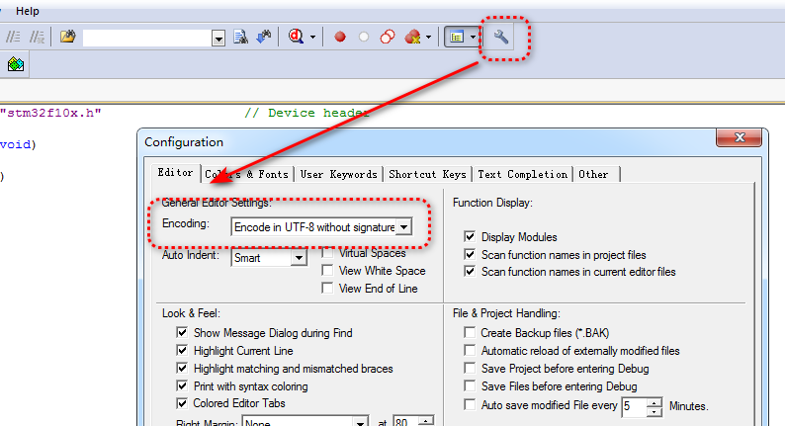Toggle Print with syntax coloring
The width and height of the screenshot is (785, 426).
point(182,385)
